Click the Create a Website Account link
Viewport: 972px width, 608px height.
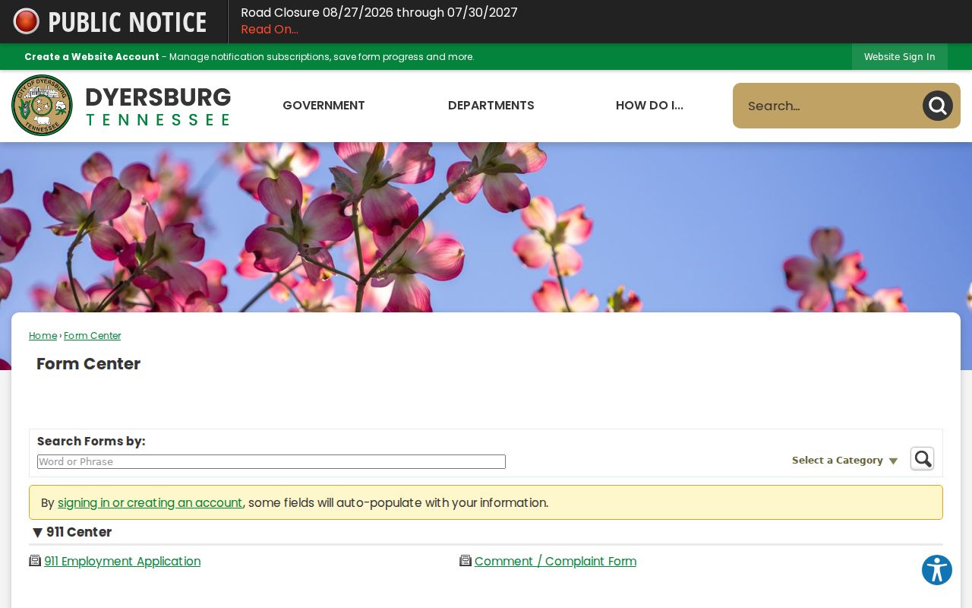[x=92, y=57]
